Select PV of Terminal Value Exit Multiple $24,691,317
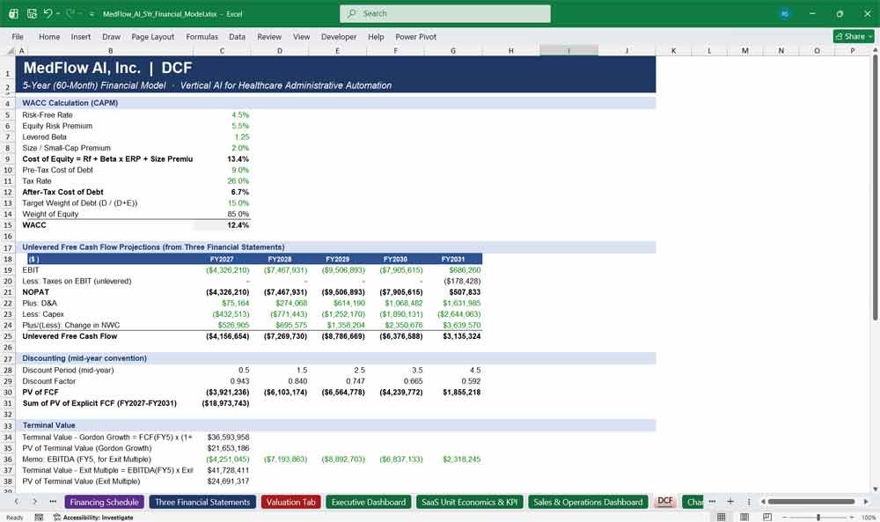 tap(223, 481)
